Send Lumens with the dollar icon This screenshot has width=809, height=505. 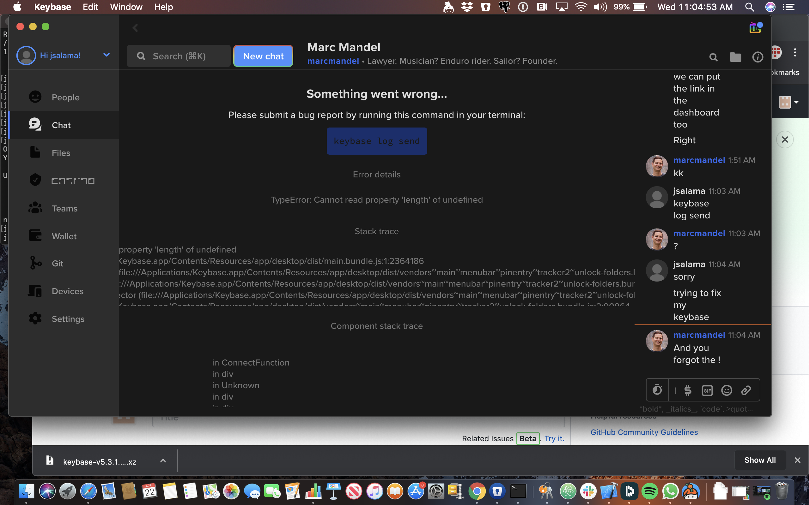click(688, 390)
